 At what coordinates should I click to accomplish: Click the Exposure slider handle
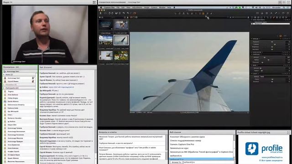pyautogui.click(x=272, y=42)
